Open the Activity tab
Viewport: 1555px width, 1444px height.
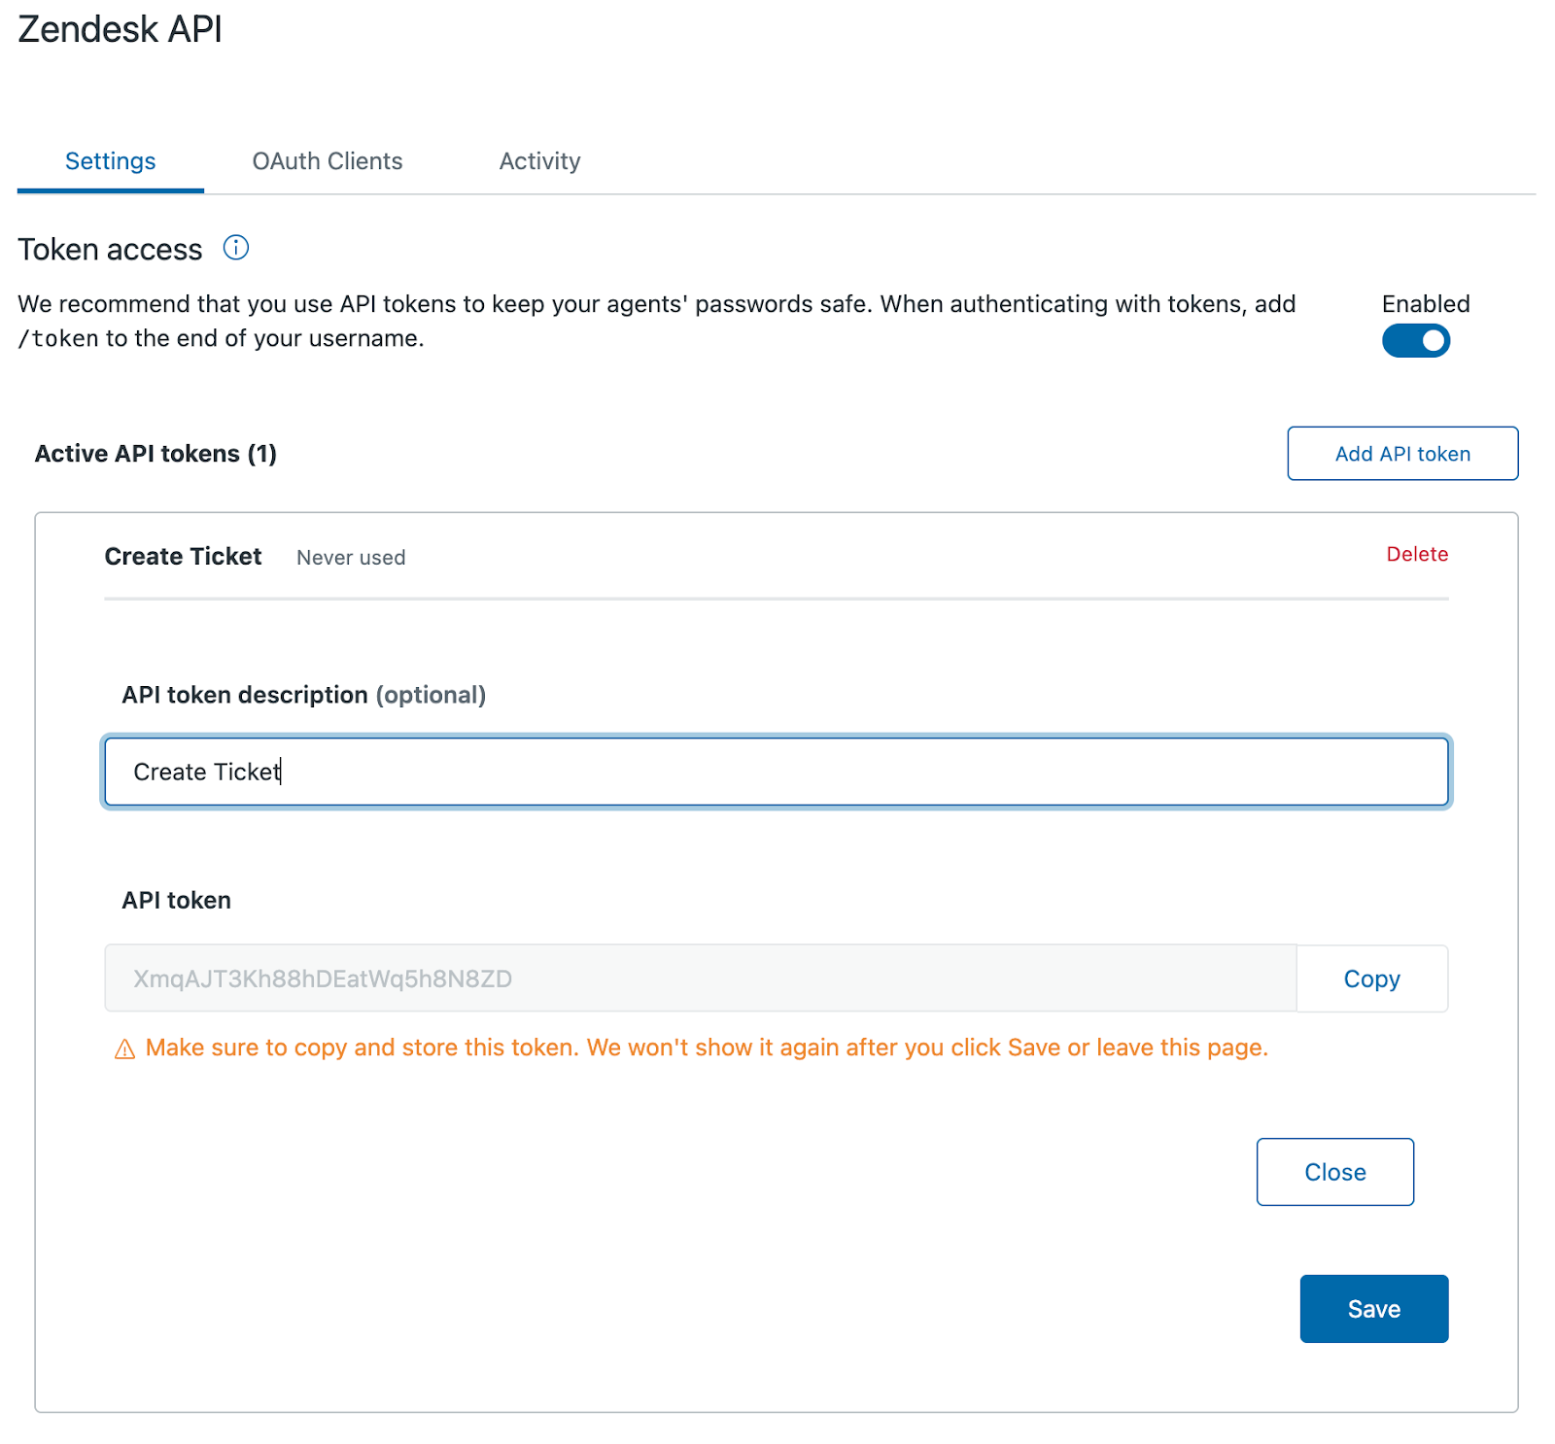pos(539,161)
